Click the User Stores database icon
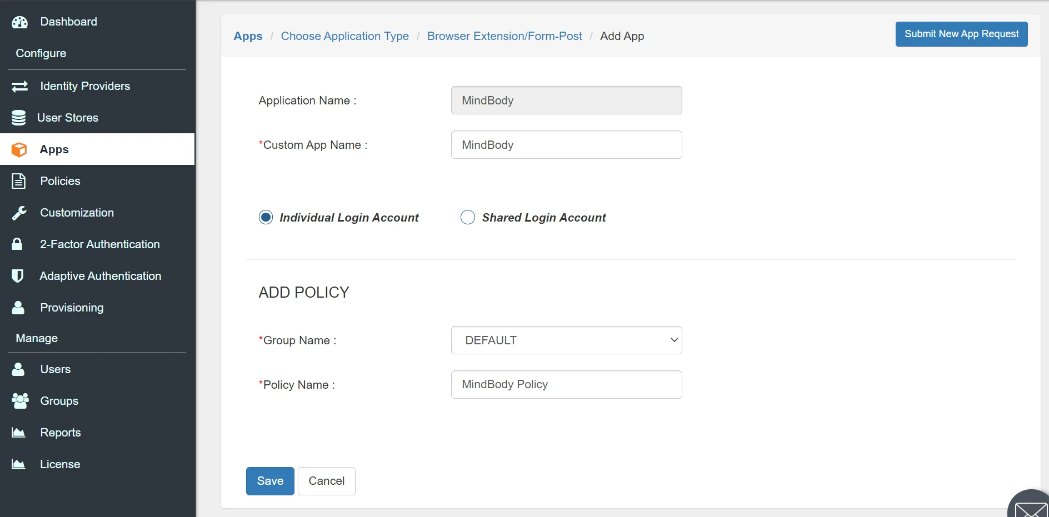This screenshot has height=517, width=1049. coord(19,117)
